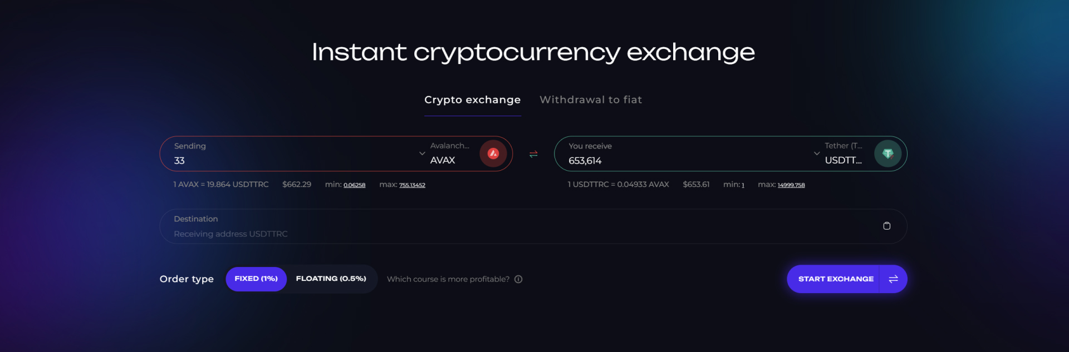Click the red Avalanche AVAX coin icon
1069x352 pixels.
[x=493, y=153]
